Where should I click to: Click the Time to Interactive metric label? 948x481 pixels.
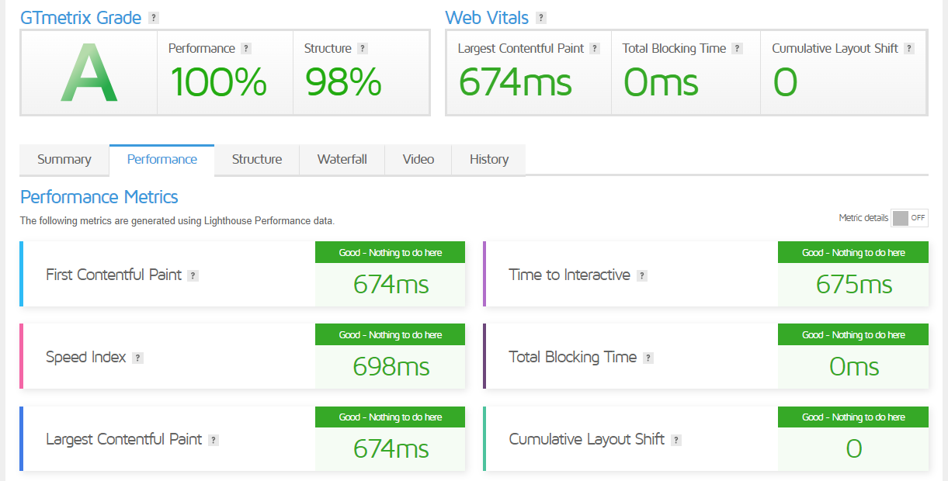(570, 275)
